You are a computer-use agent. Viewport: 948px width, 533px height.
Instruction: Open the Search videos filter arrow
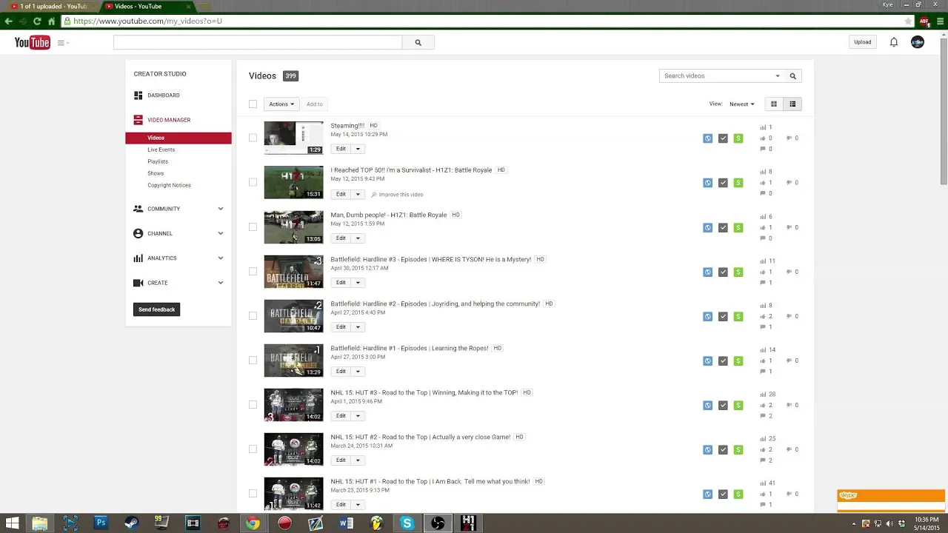point(778,76)
